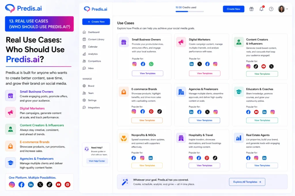Image resolution: width=295 pixels, height=196 pixels.
Task: Click YouTube icon in Educators & Coaches card
Action: click(x=256, y=112)
